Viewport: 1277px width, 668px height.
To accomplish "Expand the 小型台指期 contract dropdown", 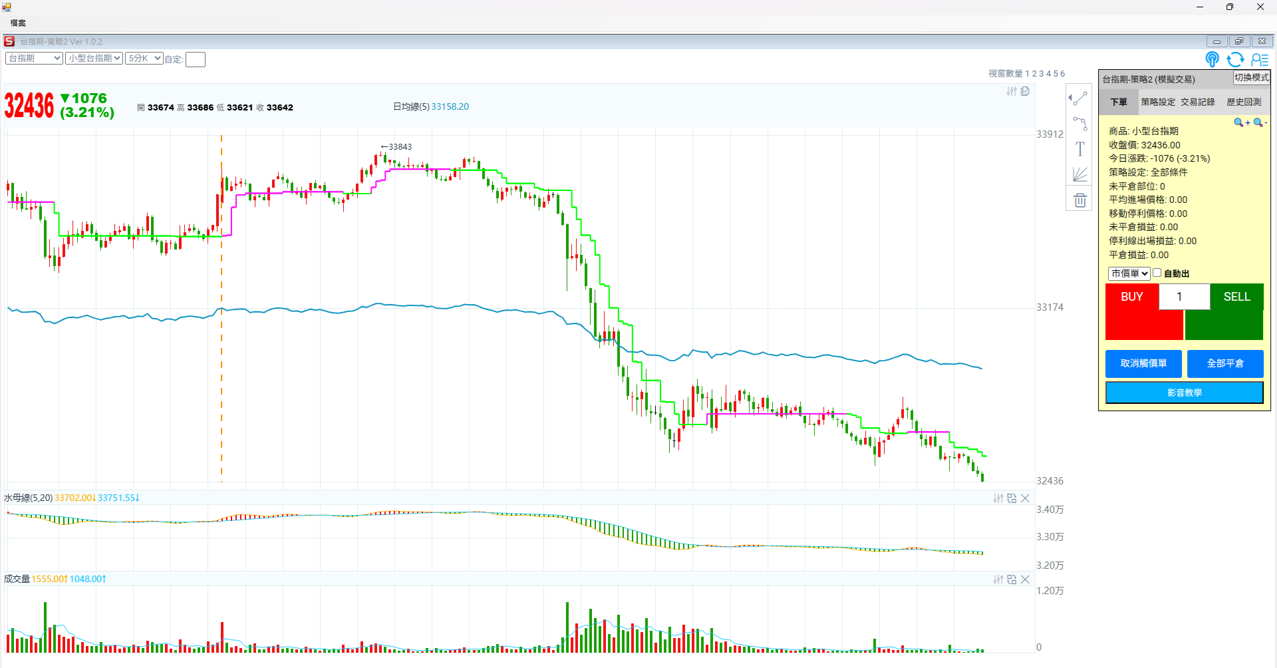I will click(94, 59).
